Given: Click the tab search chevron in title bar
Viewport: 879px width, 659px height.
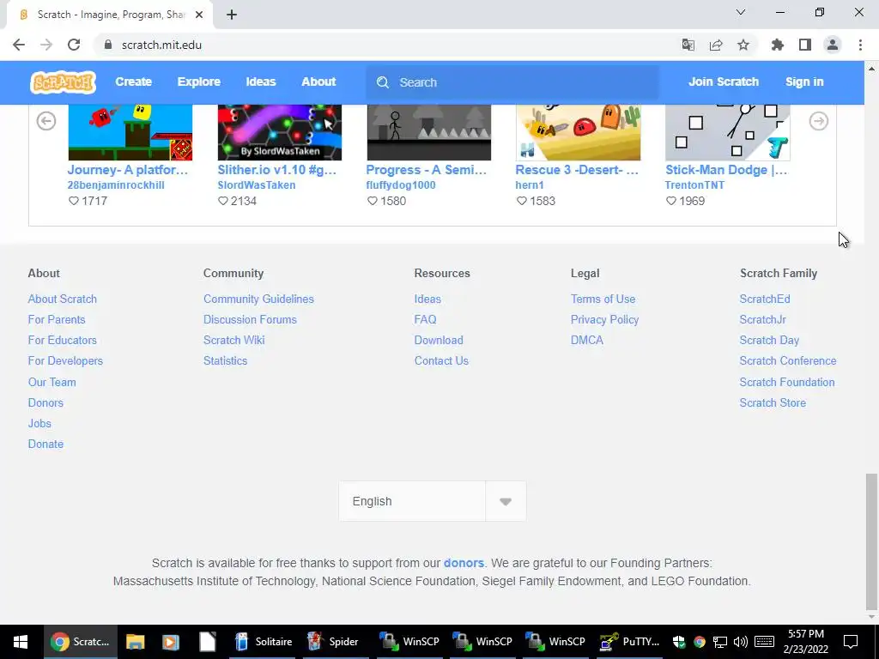Looking at the screenshot, I should coord(741,12).
